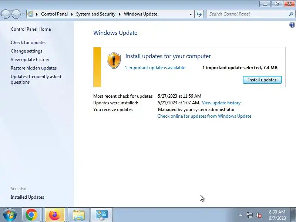The width and height of the screenshot is (296, 222).
Task: Switch to Control Panel taskbar button
Action: (x=102, y=215)
